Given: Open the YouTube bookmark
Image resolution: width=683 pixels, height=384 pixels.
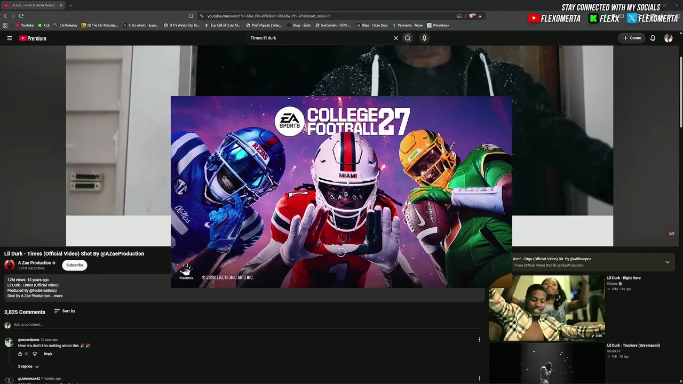Looking at the screenshot, I should click(x=25, y=25).
